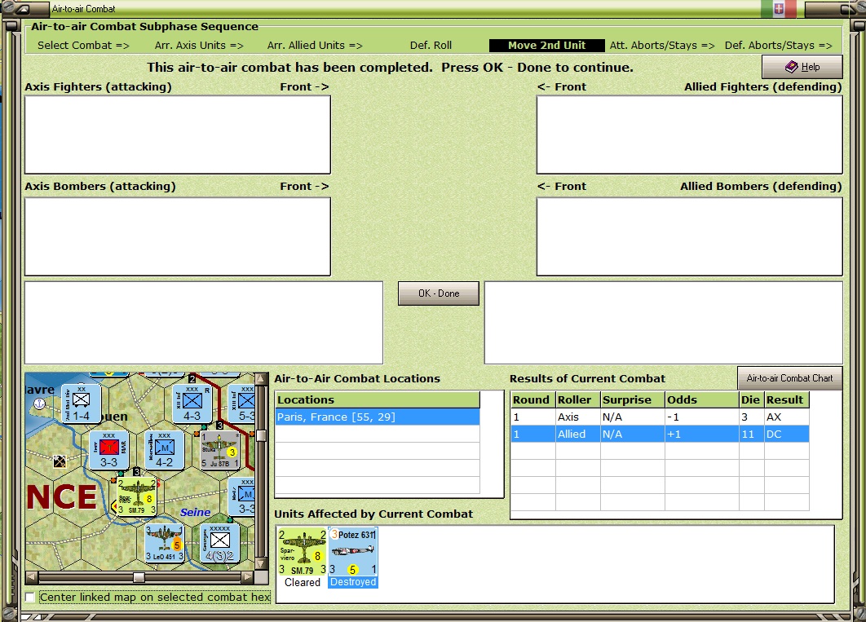The width and height of the screenshot is (866, 622).
Task: Click the DC result cell
Action: pos(787,434)
